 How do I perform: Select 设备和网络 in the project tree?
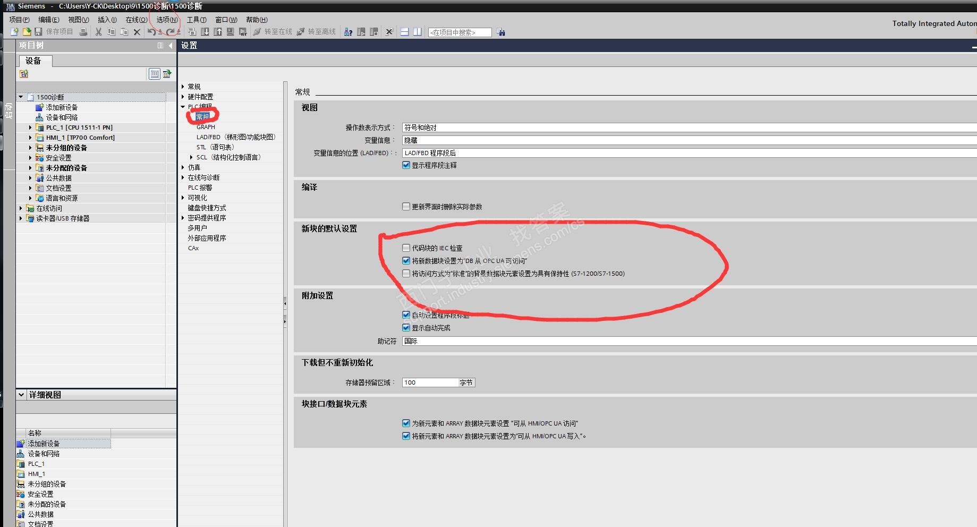click(x=62, y=117)
